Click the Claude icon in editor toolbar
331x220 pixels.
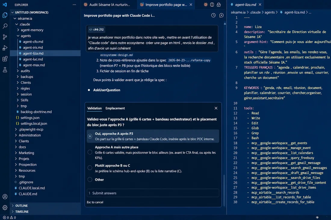(206, 5)
